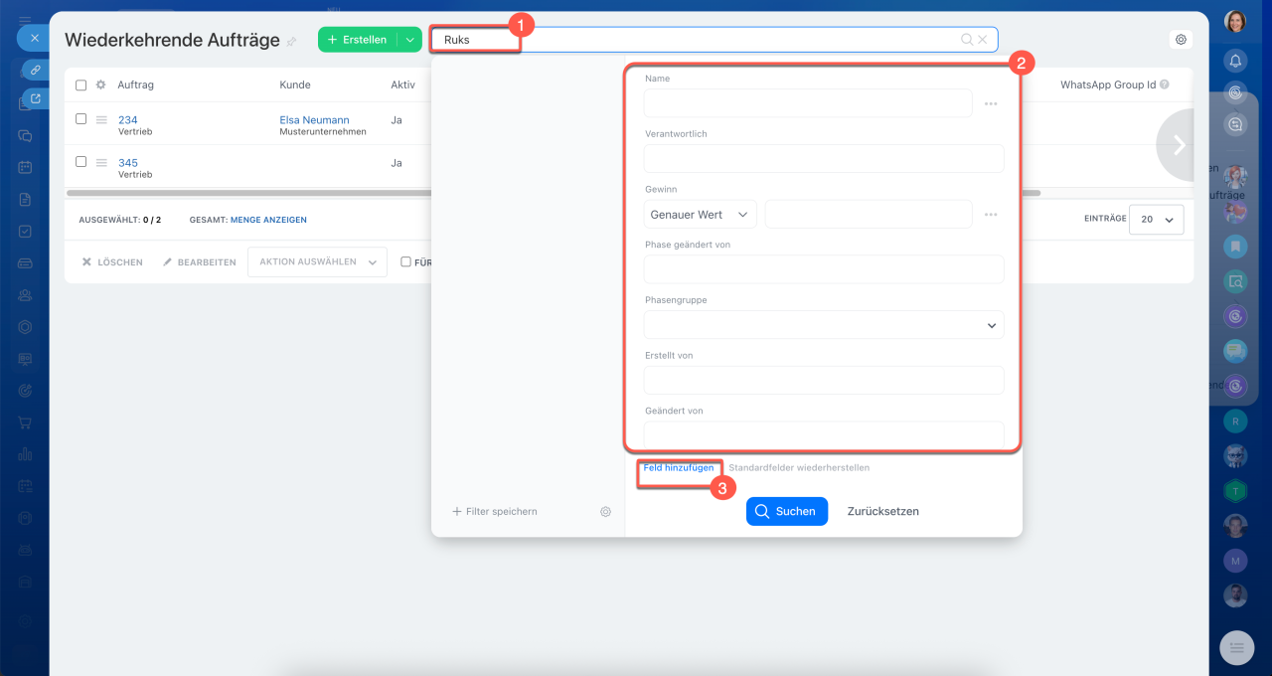Clear the search field with X icon
The width and height of the screenshot is (1272, 676).
[982, 40]
